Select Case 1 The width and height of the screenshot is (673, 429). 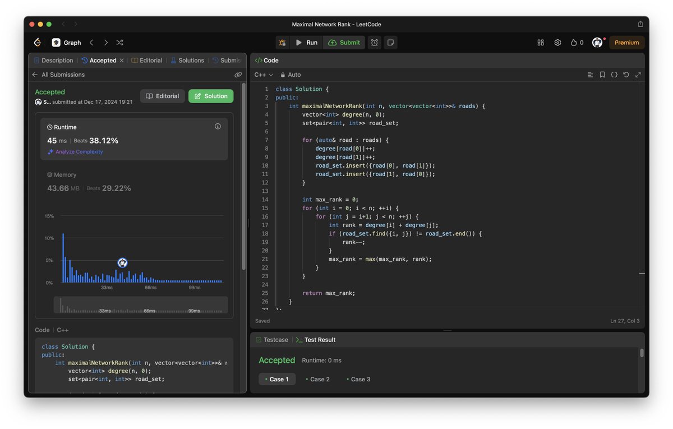click(277, 379)
